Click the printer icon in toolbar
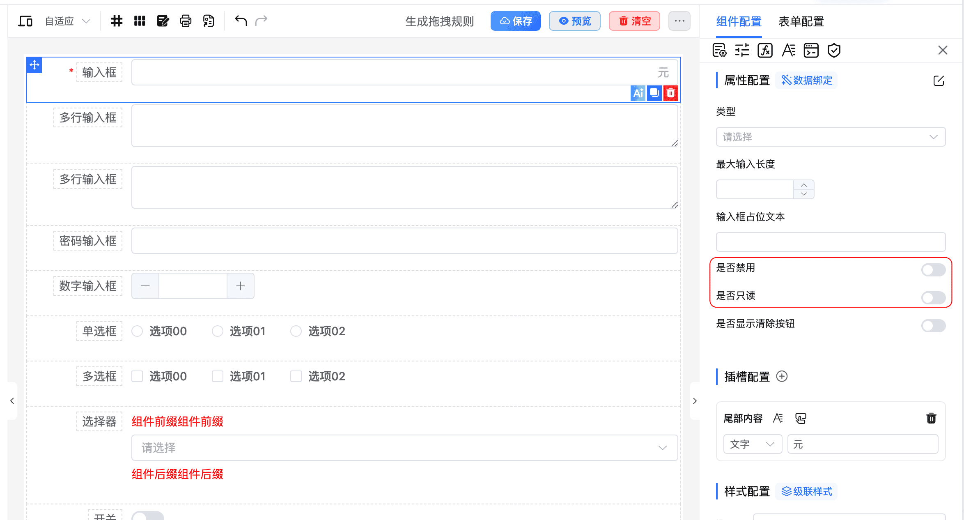 coord(186,21)
